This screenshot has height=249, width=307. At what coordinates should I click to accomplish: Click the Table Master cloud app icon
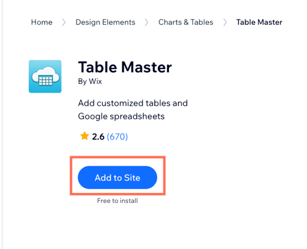click(x=45, y=77)
